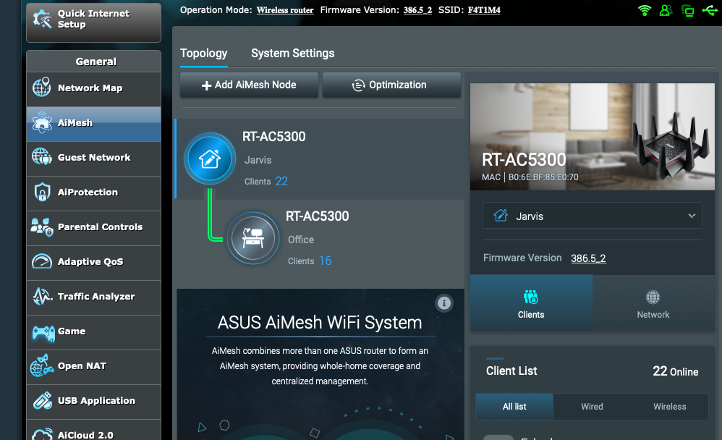The width and height of the screenshot is (722, 440).
Task: Open Traffic Analyzer
Action: pyautogui.click(x=93, y=298)
